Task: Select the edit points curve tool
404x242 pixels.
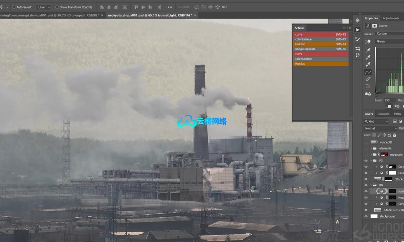Action: (368, 72)
